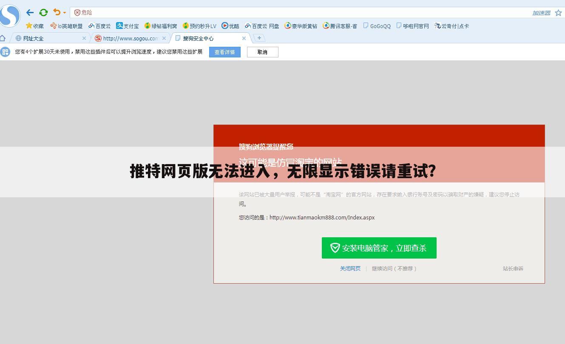The width and height of the screenshot is (565, 344).
Task: Reload page with the green refresh icon
Action: click(x=43, y=13)
